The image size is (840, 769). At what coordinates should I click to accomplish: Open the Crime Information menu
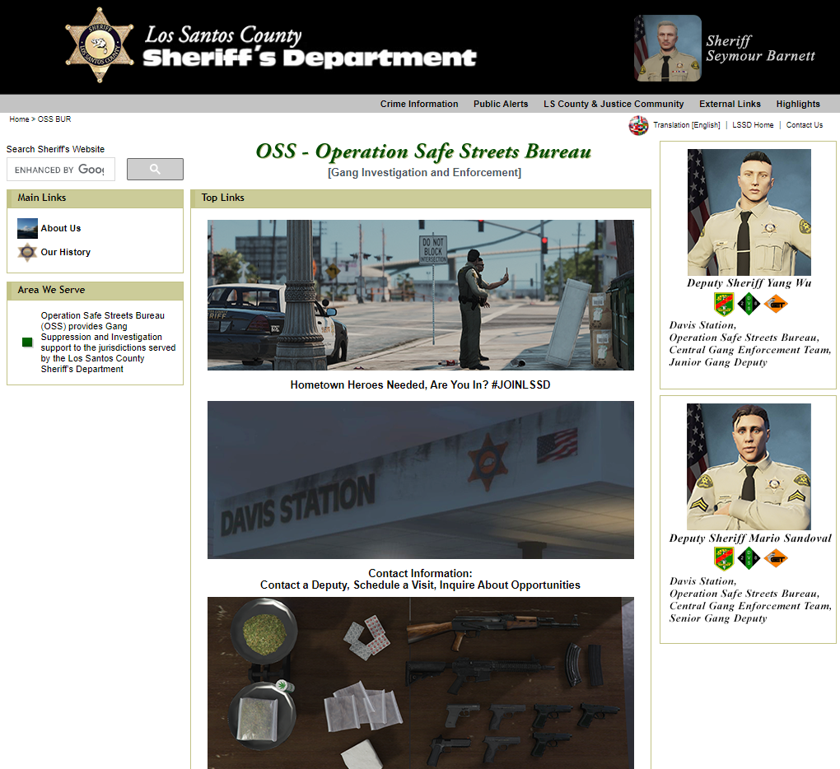(x=419, y=104)
